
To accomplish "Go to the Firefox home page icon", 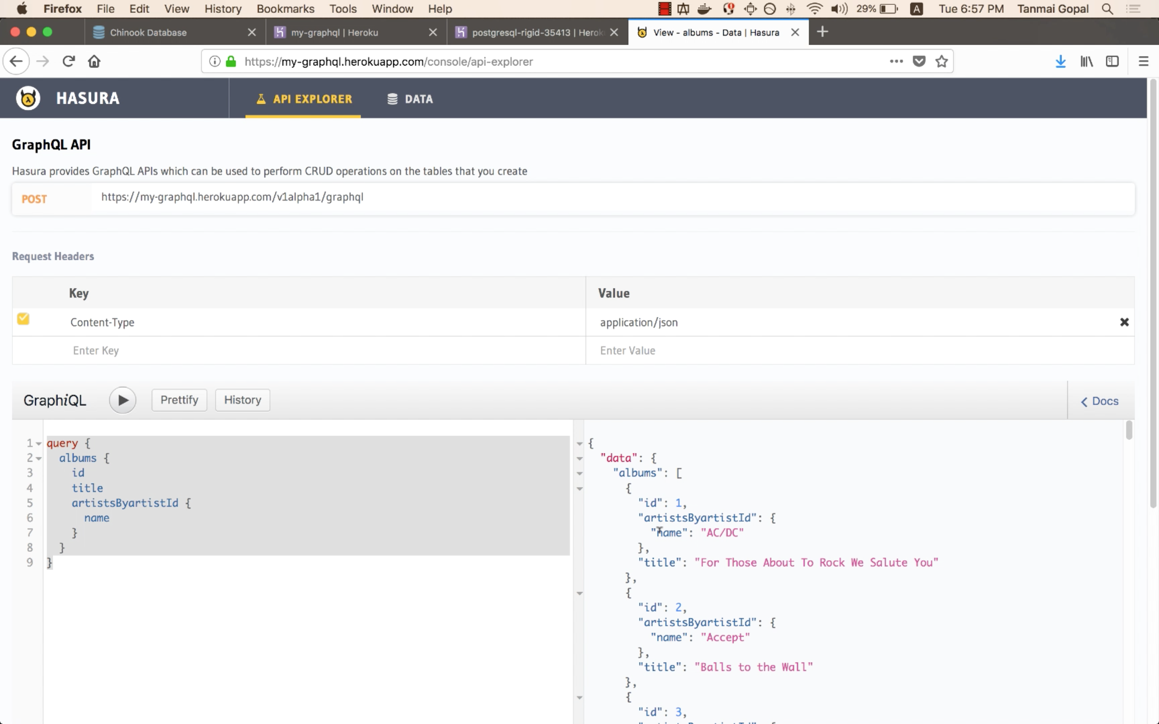I will [94, 61].
